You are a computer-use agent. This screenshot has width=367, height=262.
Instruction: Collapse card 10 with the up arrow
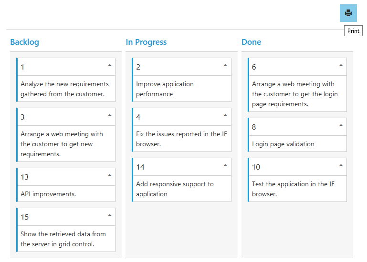click(x=341, y=165)
